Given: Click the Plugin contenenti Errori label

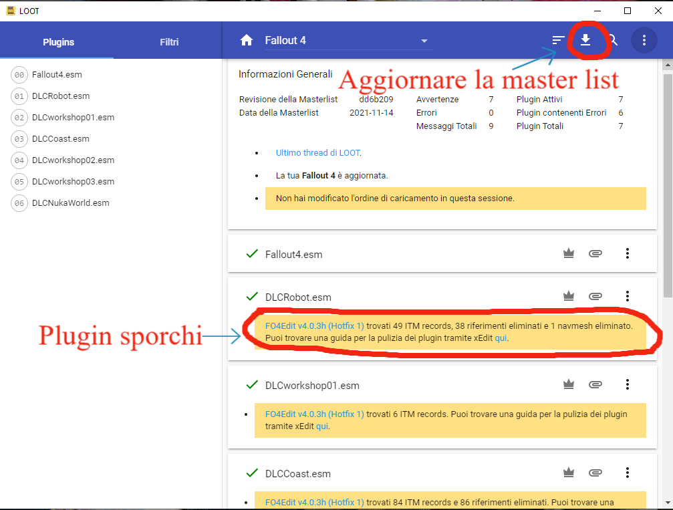Looking at the screenshot, I should tap(561, 113).
